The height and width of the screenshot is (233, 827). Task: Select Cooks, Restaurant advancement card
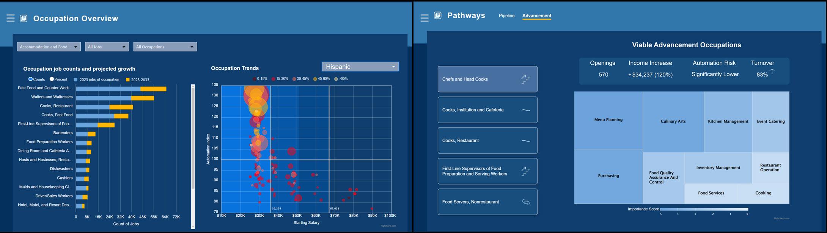[x=487, y=140]
